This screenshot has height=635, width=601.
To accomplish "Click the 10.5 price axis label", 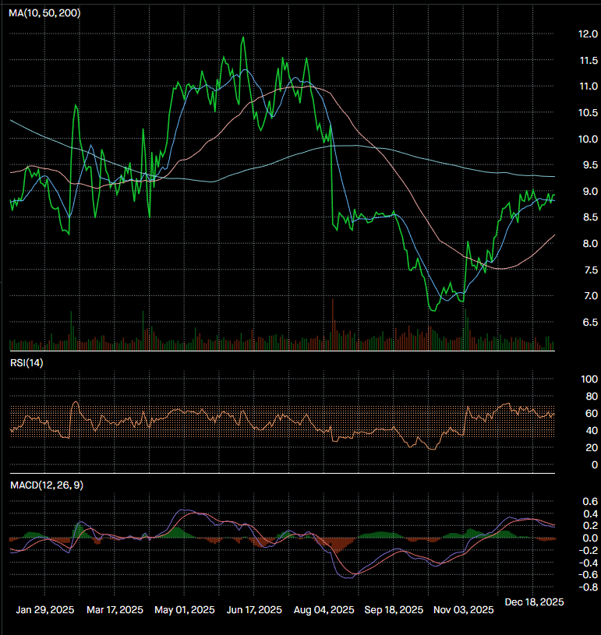I will click(x=588, y=113).
